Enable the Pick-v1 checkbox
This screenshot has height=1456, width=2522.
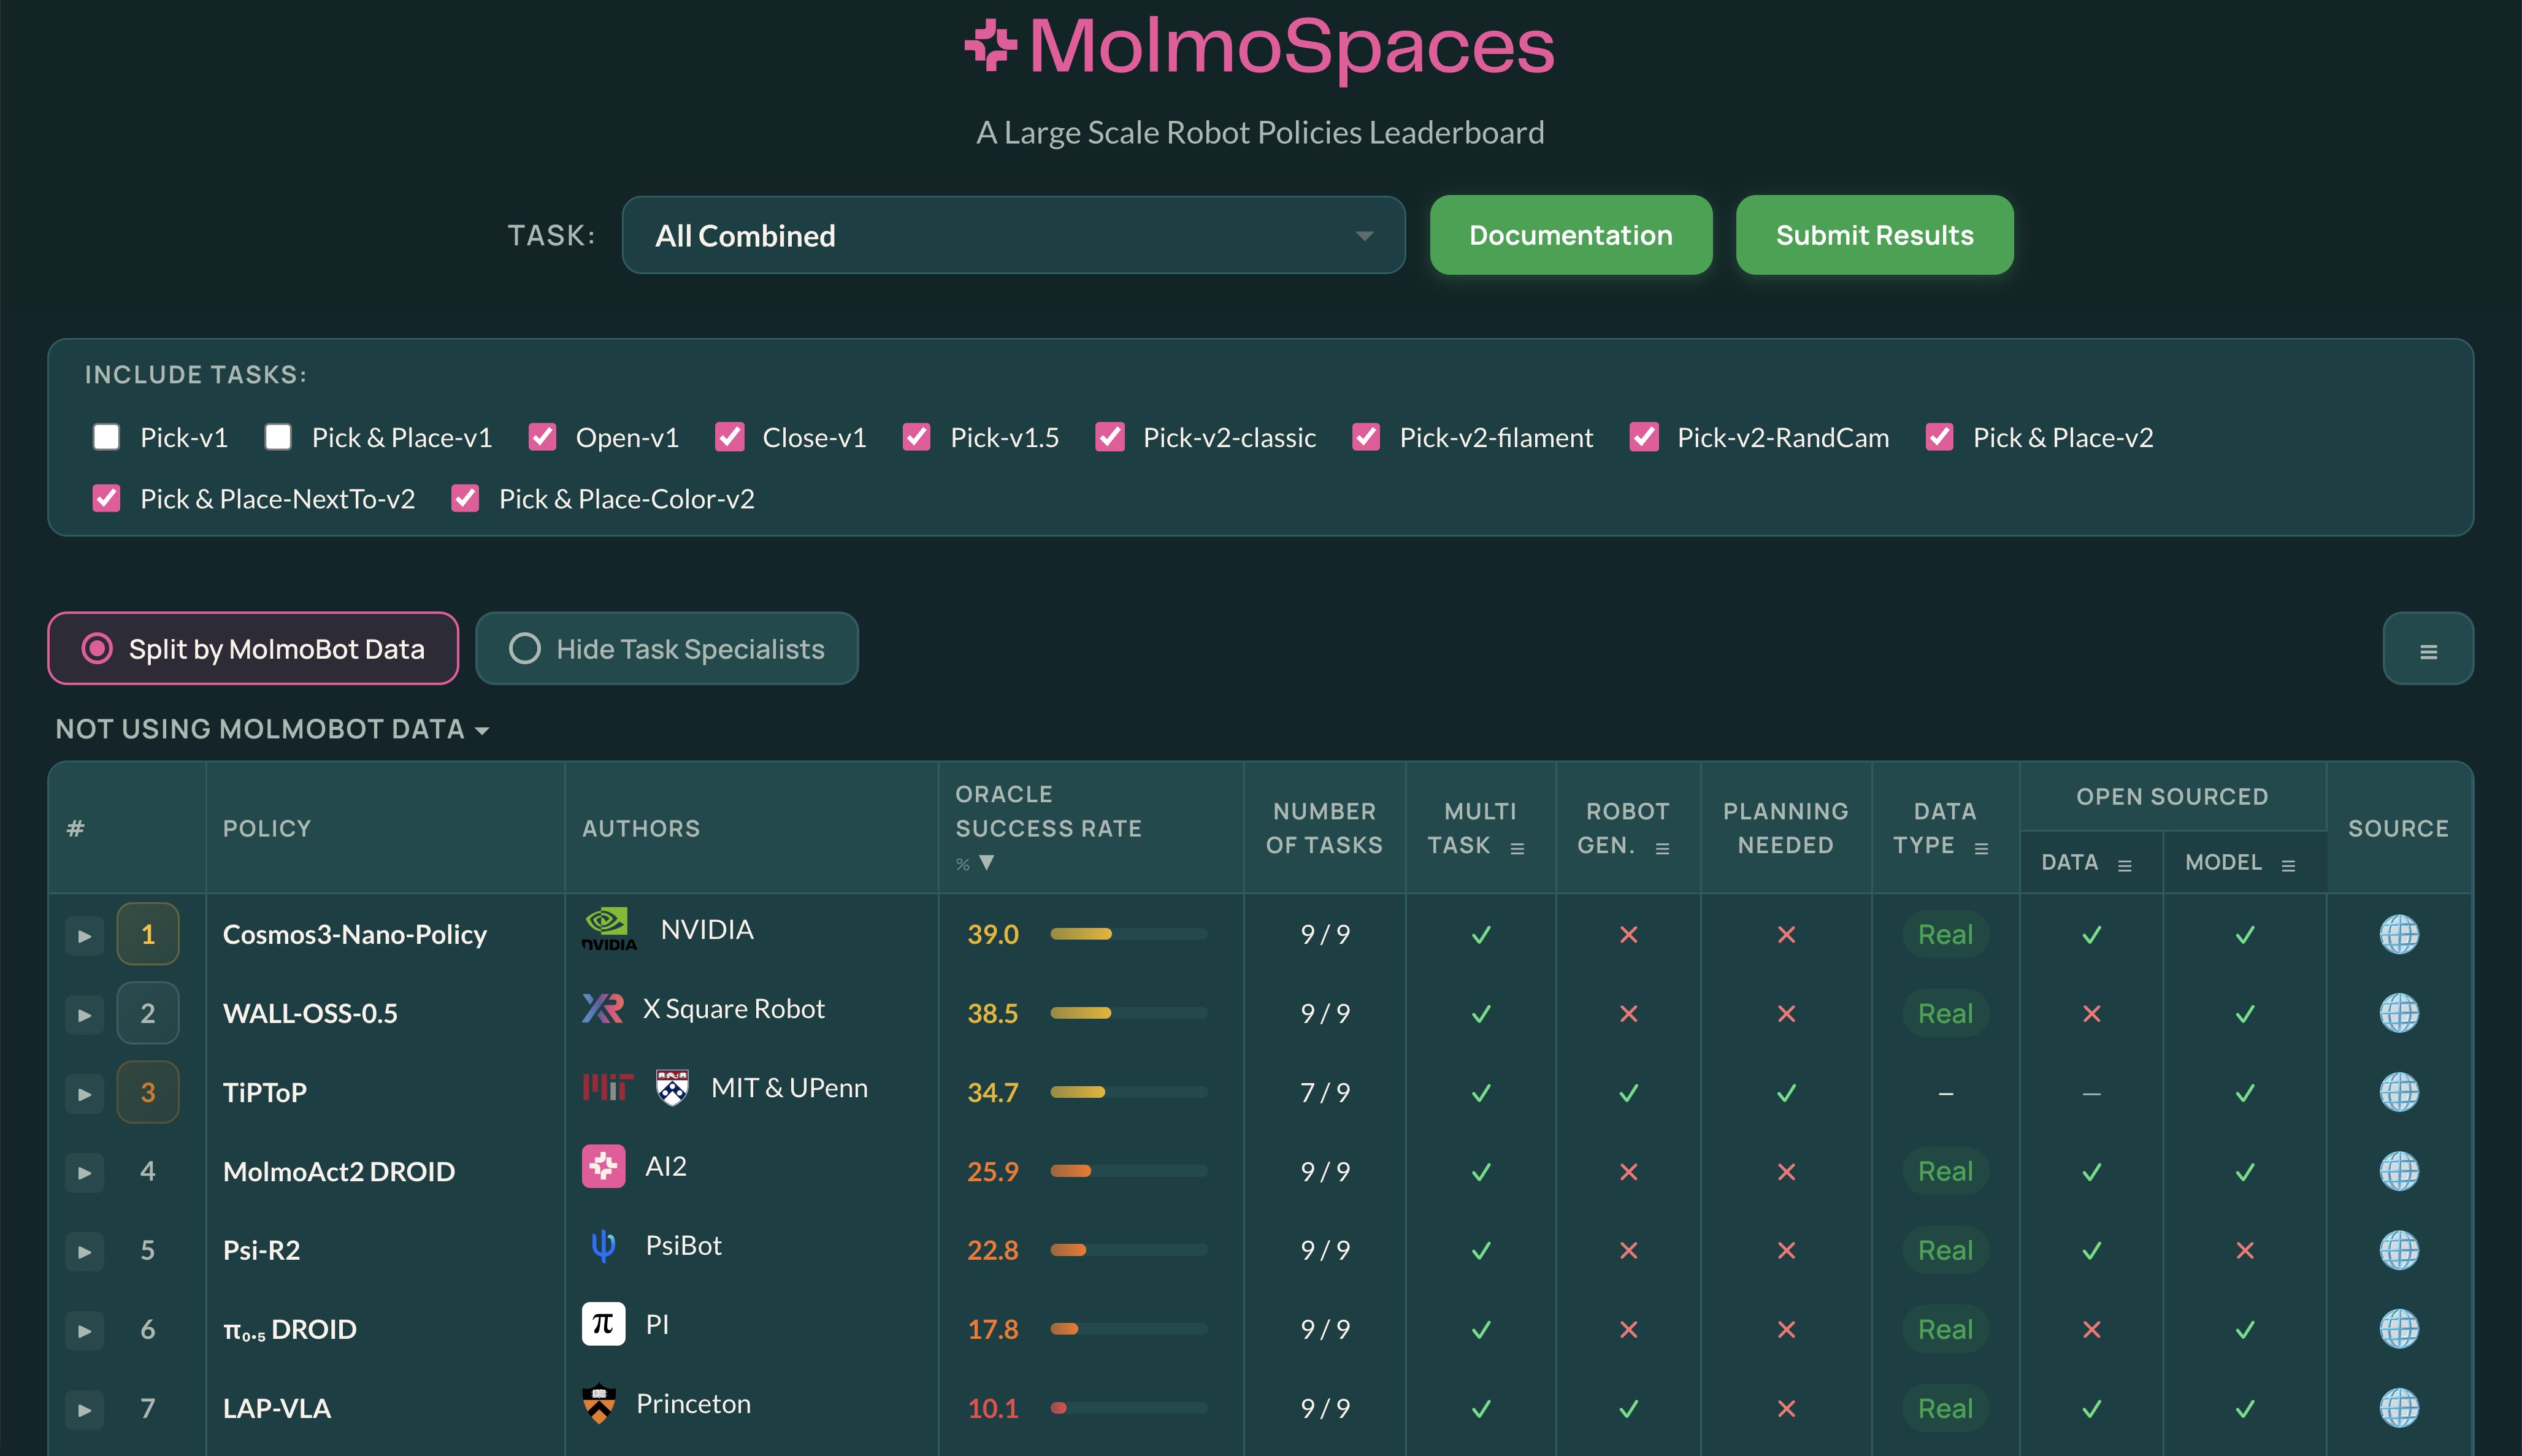coord(106,437)
